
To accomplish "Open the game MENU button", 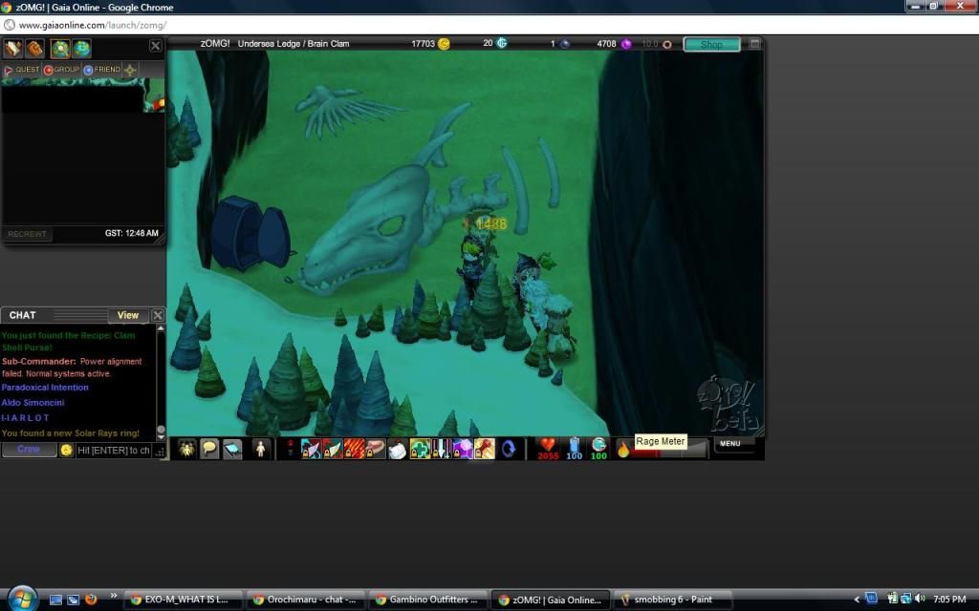I will (x=729, y=444).
